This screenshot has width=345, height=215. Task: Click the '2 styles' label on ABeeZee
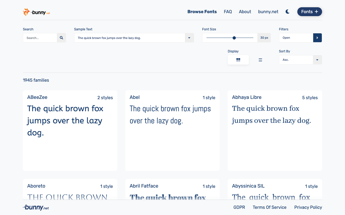[105, 98]
